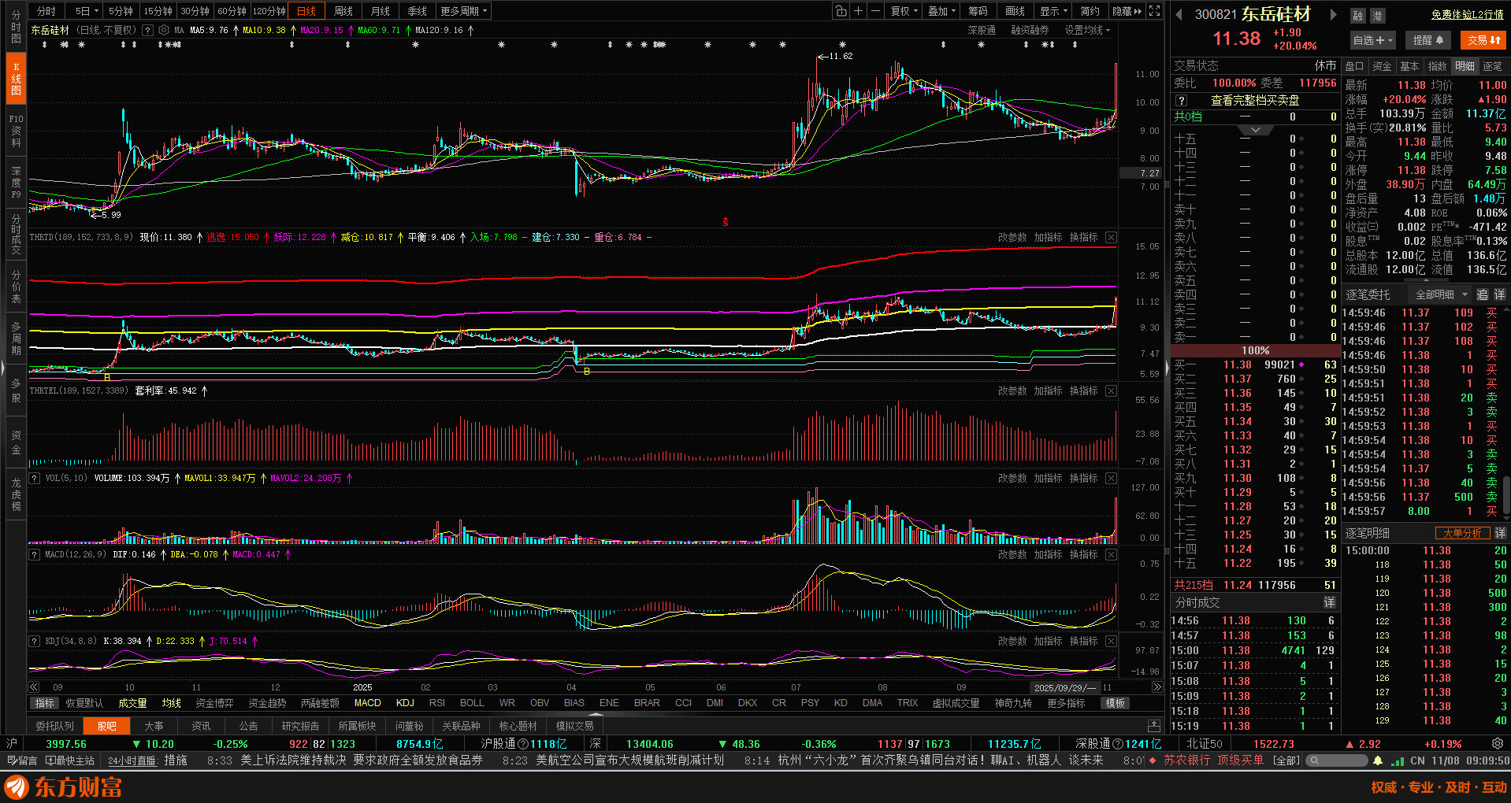Open 显示 display dropdown

1053,11
